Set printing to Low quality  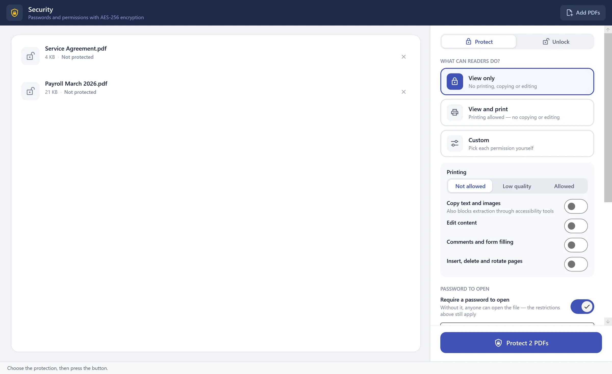[x=517, y=186]
